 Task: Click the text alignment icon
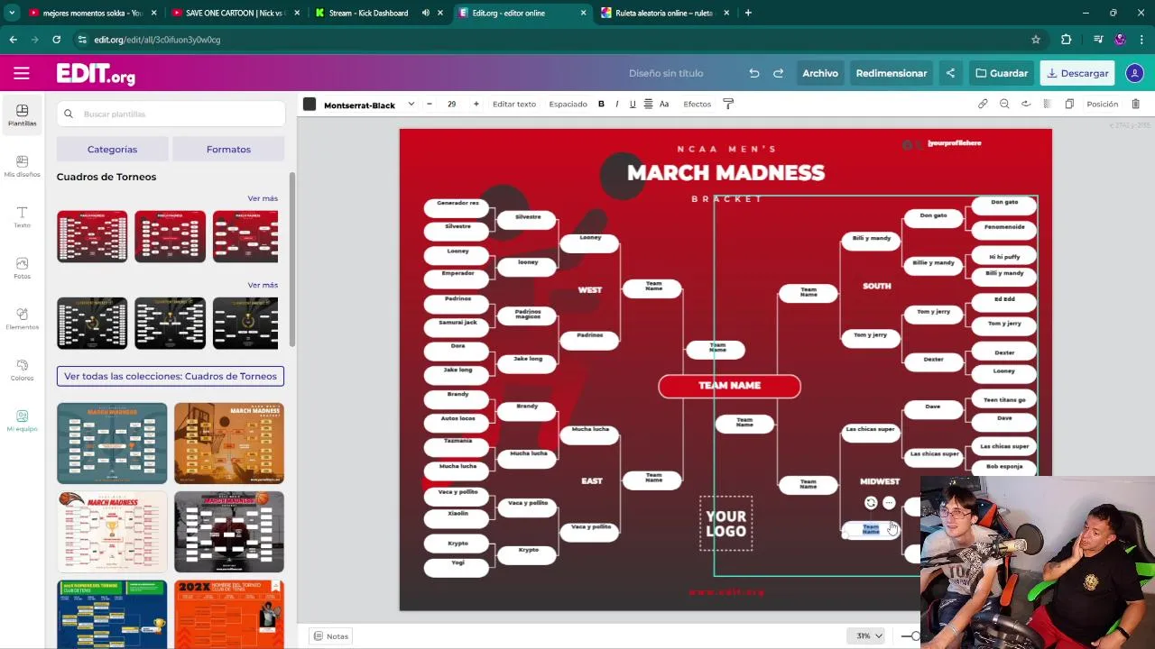(x=648, y=104)
